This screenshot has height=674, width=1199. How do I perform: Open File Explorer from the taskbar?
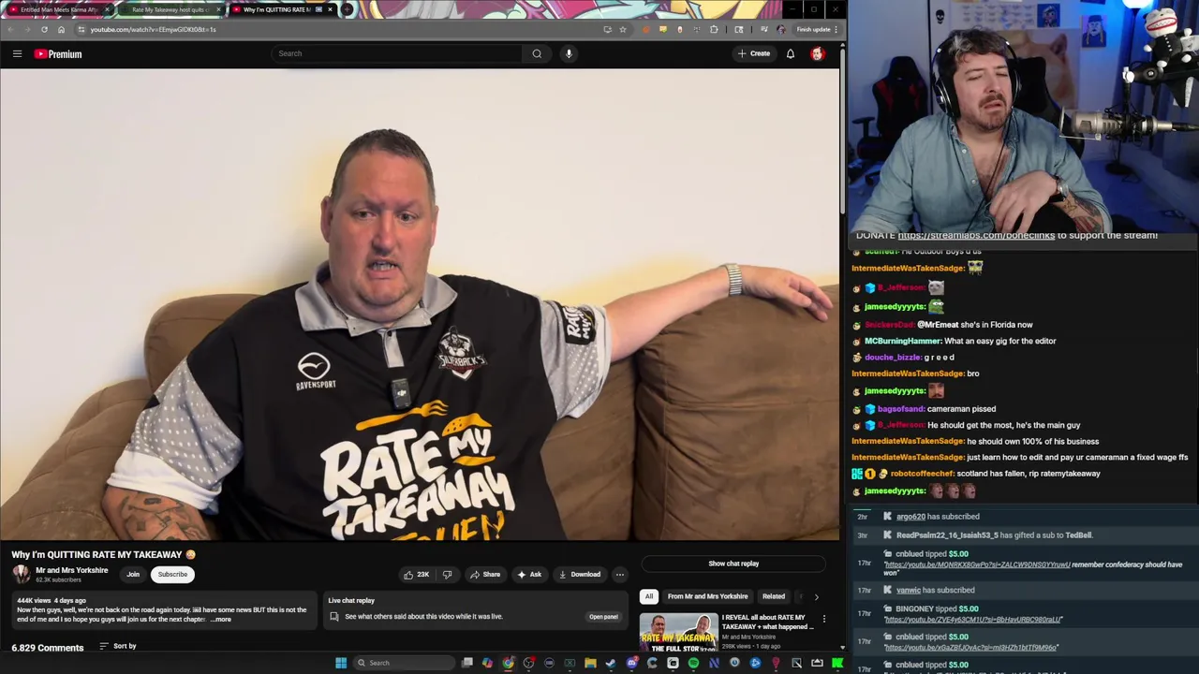coord(590,663)
